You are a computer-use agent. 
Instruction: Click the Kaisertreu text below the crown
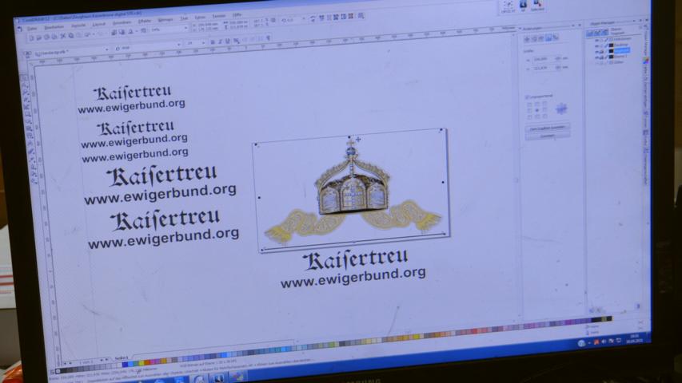(x=356, y=259)
